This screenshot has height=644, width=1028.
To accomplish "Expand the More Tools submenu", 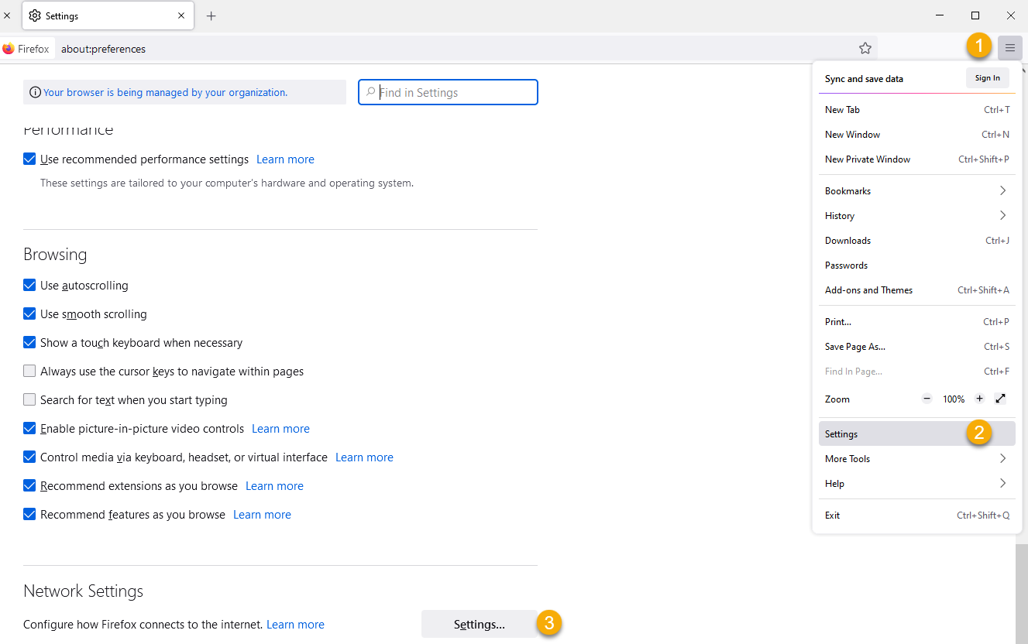I will tap(916, 458).
